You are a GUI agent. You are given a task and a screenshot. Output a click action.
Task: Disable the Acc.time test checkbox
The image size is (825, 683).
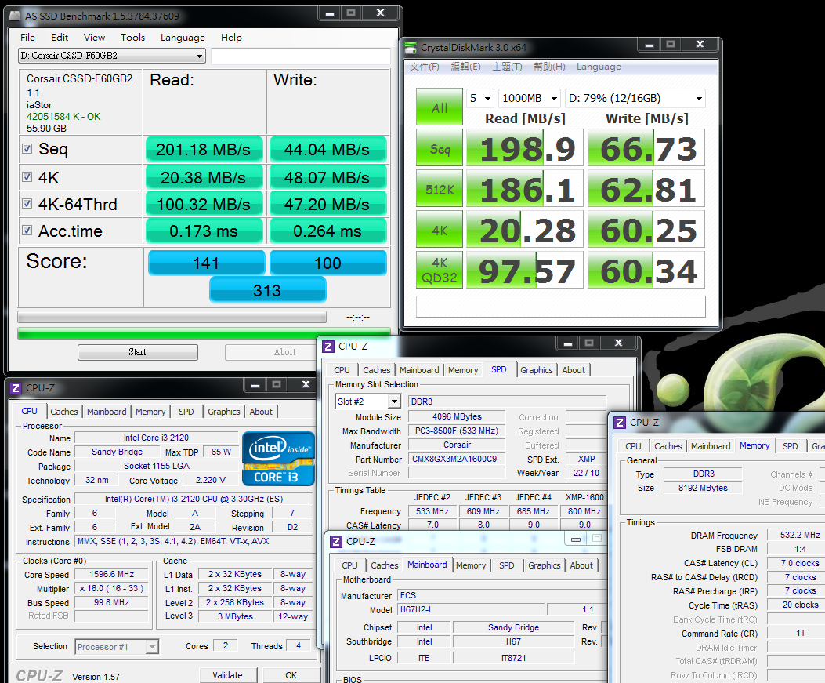(x=27, y=231)
